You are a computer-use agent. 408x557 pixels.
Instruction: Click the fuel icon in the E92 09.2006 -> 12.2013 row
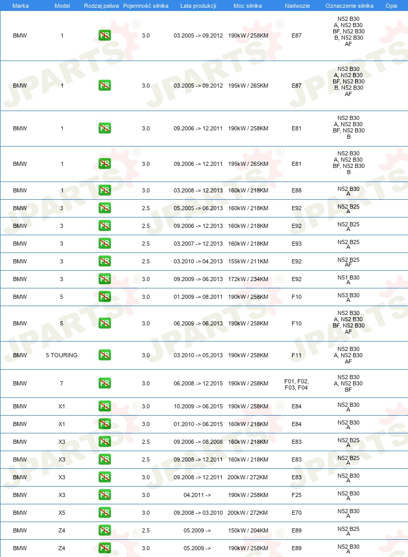104,226
